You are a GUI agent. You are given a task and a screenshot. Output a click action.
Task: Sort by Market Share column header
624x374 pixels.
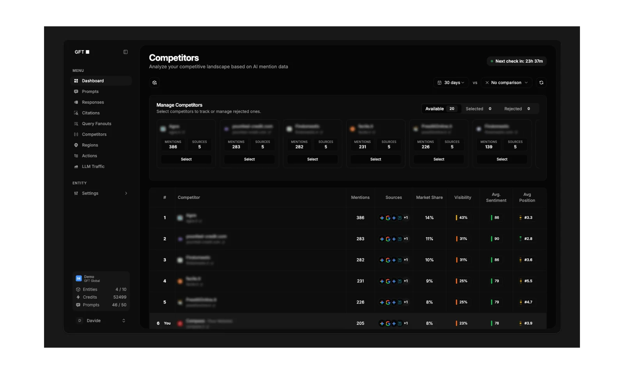tap(429, 198)
